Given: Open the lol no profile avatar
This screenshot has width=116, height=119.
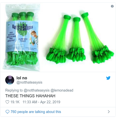Looking at the screenshot, I should coord(10,80).
